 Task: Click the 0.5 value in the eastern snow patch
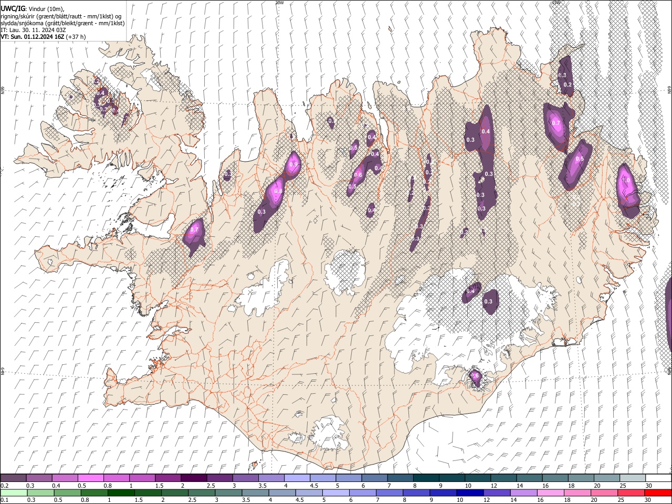tap(580, 159)
